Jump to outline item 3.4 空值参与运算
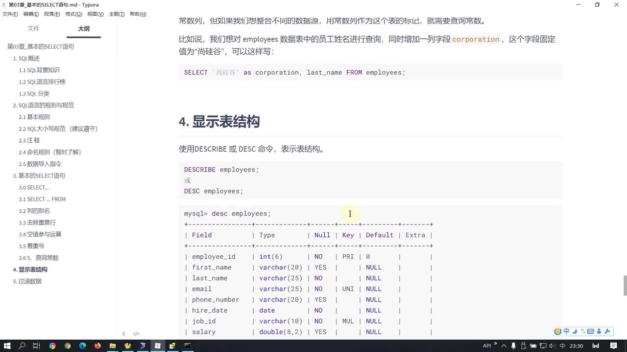 40,234
